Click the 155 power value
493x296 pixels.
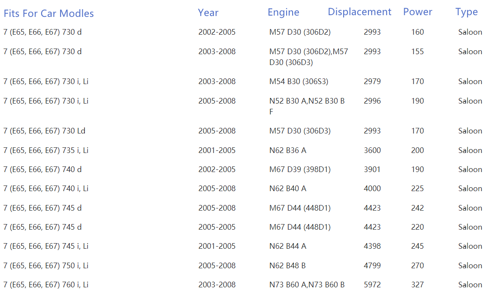pos(418,52)
